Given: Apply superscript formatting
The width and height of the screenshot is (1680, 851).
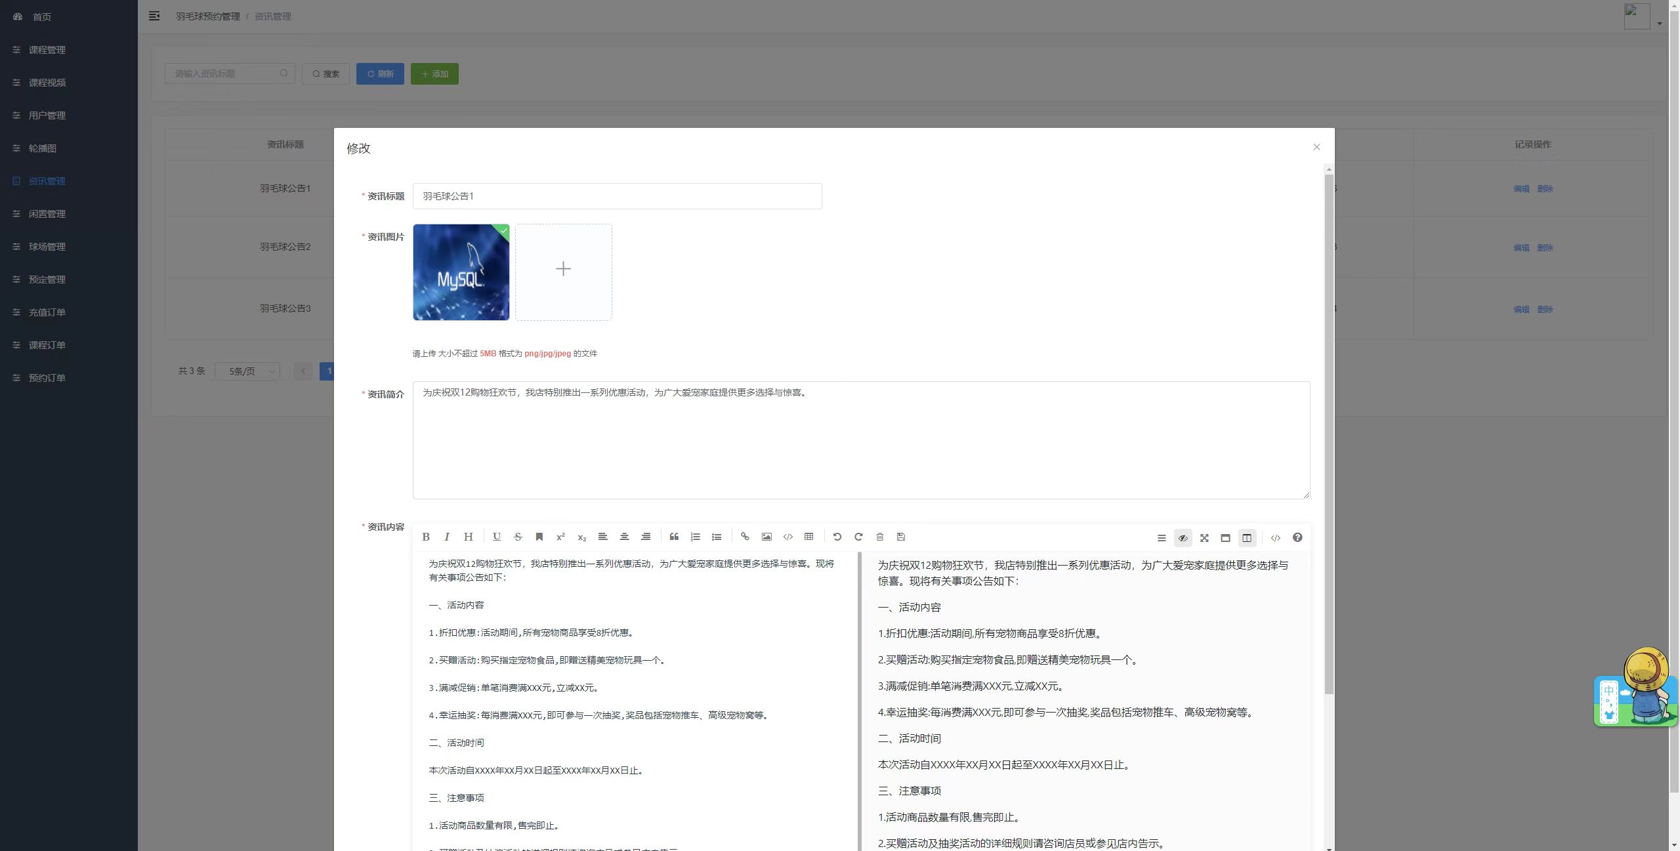Looking at the screenshot, I should [x=560, y=537].
